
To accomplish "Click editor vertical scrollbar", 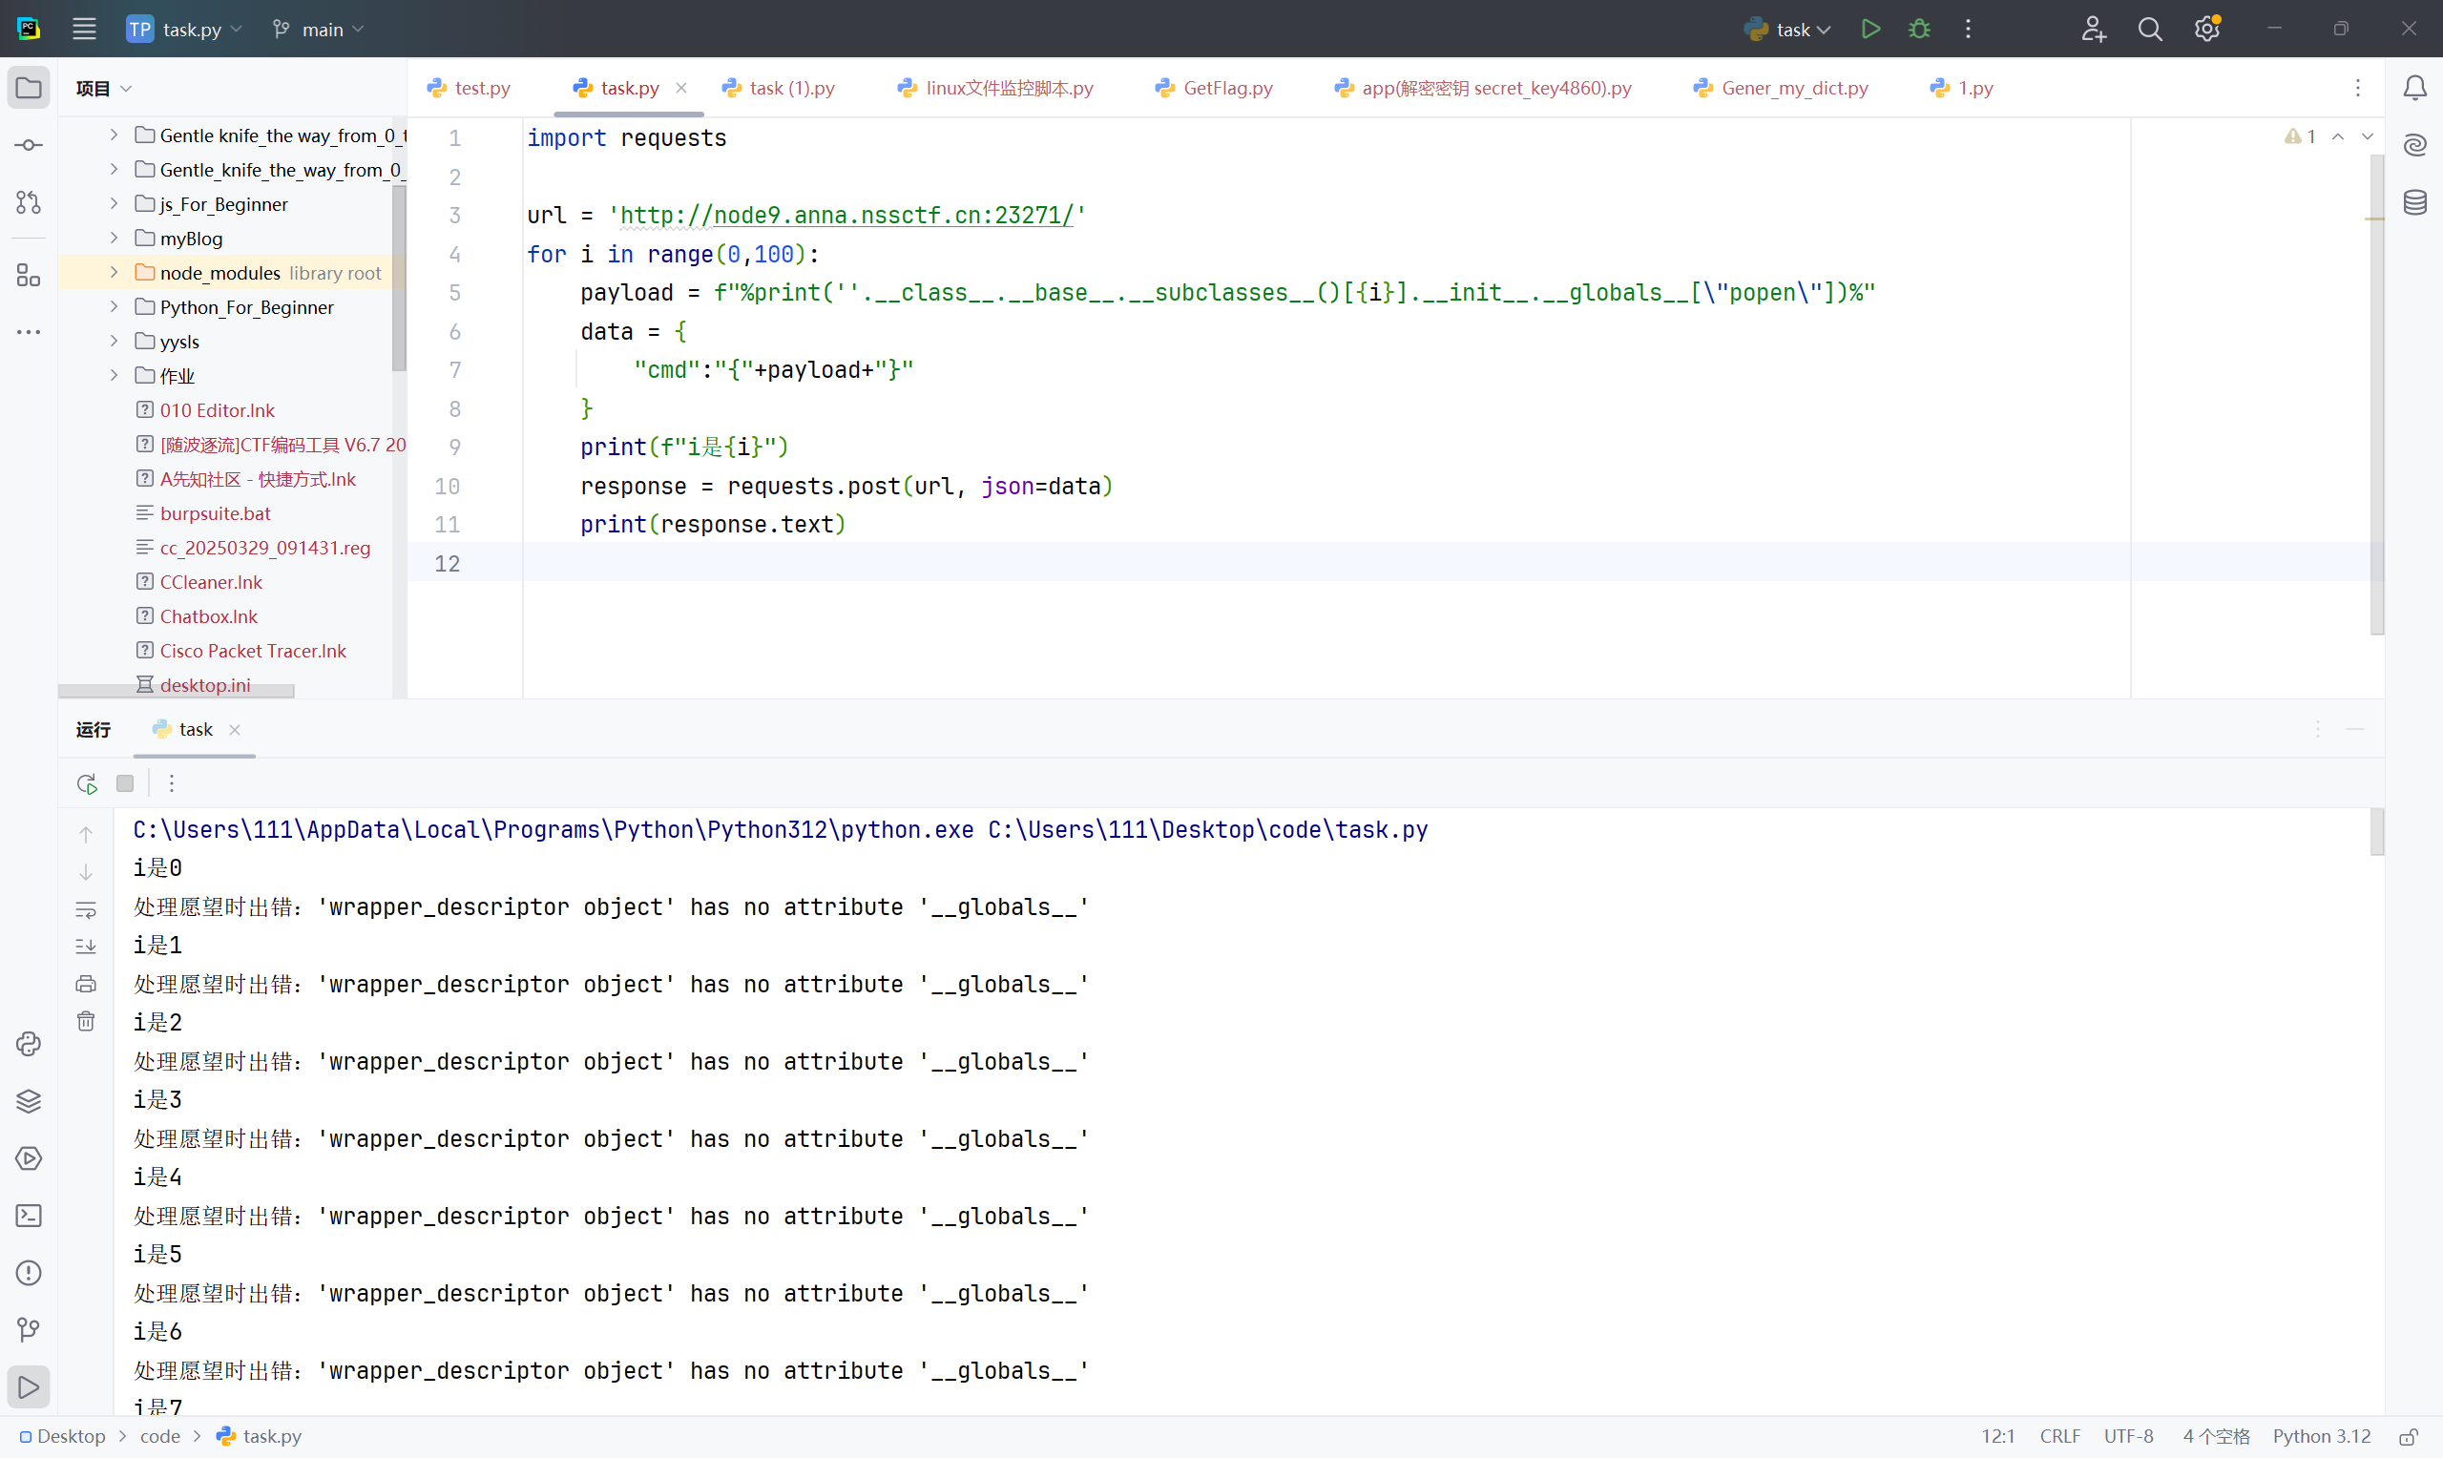I will tap(2377, 393).
